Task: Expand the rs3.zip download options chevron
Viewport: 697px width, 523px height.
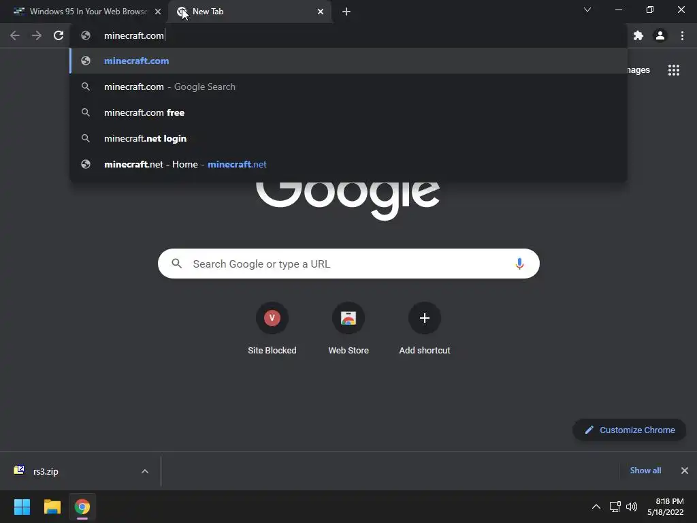Action: click(145, 471)
